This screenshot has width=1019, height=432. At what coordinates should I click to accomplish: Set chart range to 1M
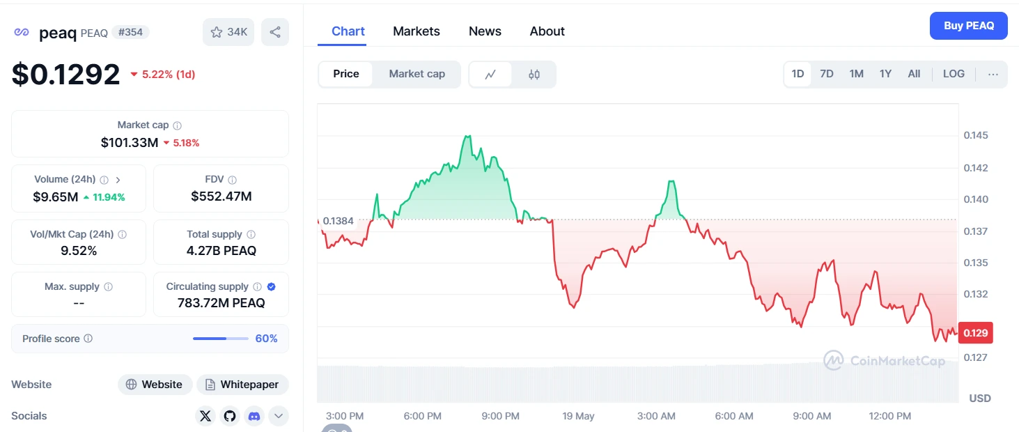coord(856,74)
